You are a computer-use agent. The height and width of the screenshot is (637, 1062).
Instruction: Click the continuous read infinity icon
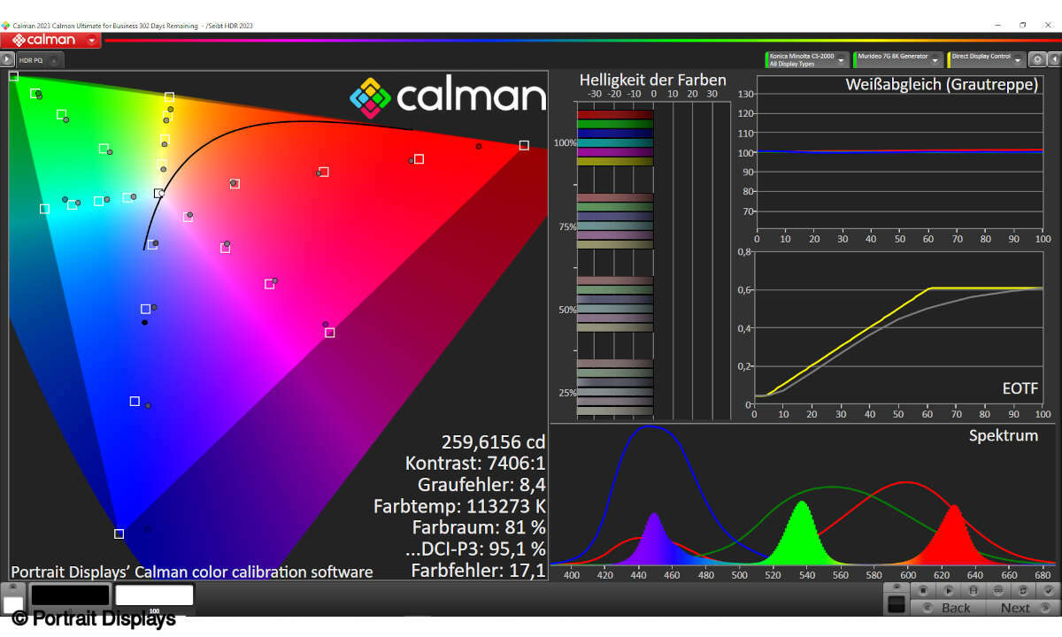coord(998,590)
